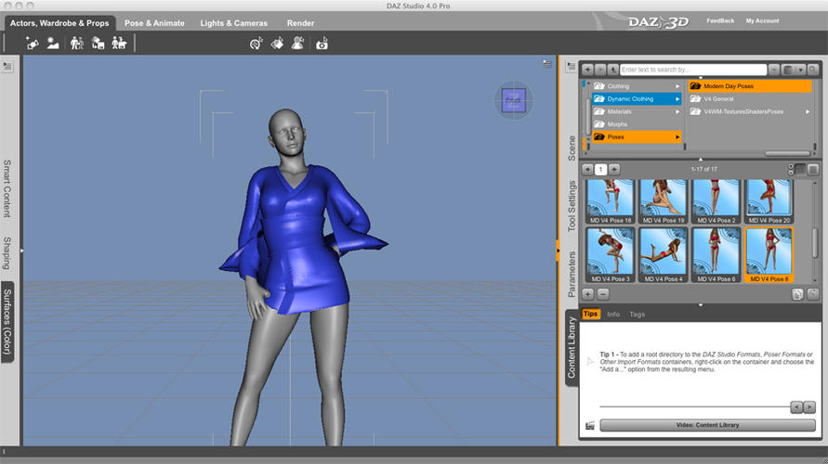Open the Shaping side tab
This screenshot has width=828, height=464.
[x=7, y=253]
